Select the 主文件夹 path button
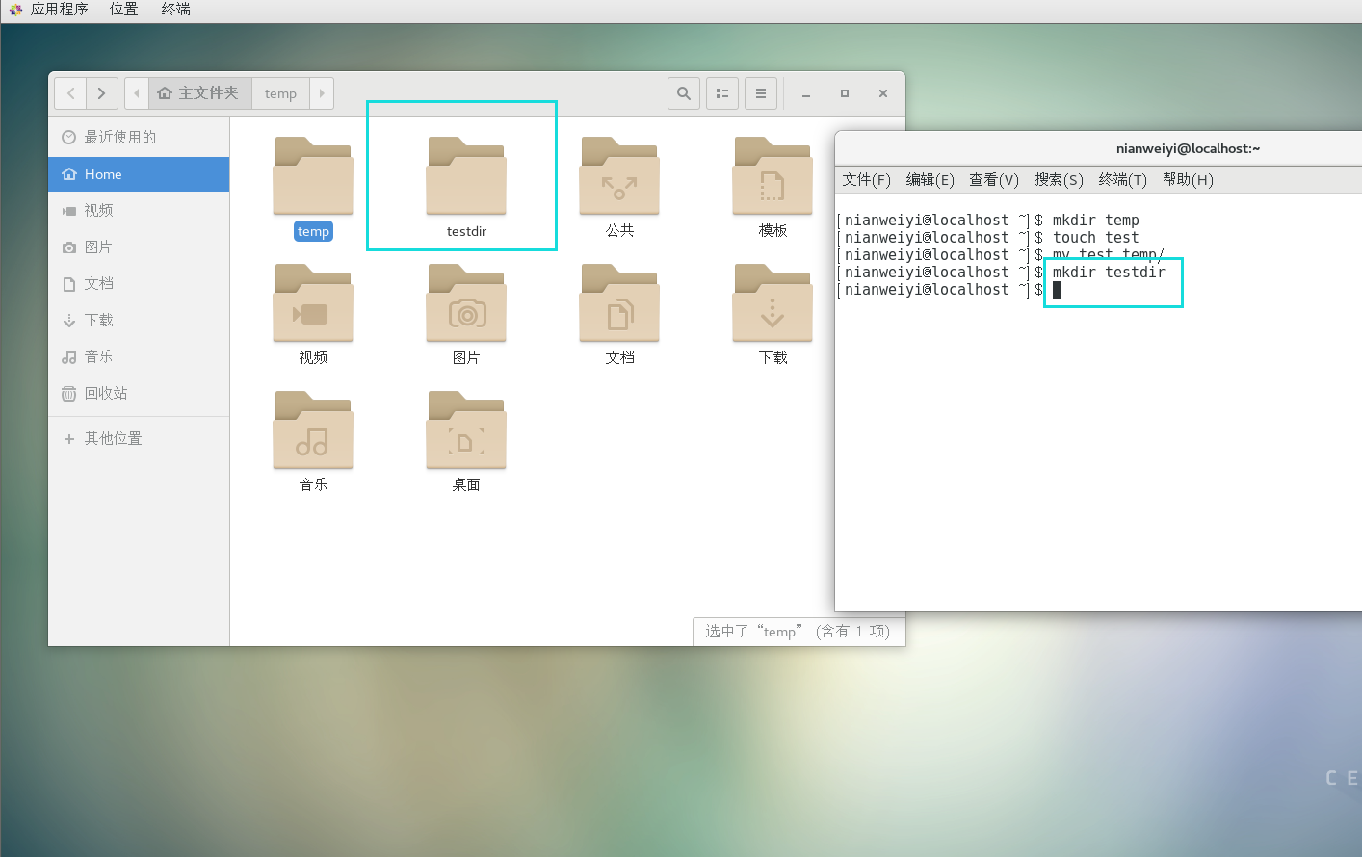This screenshot has width=1362, height=857. [x=199, y=93]
